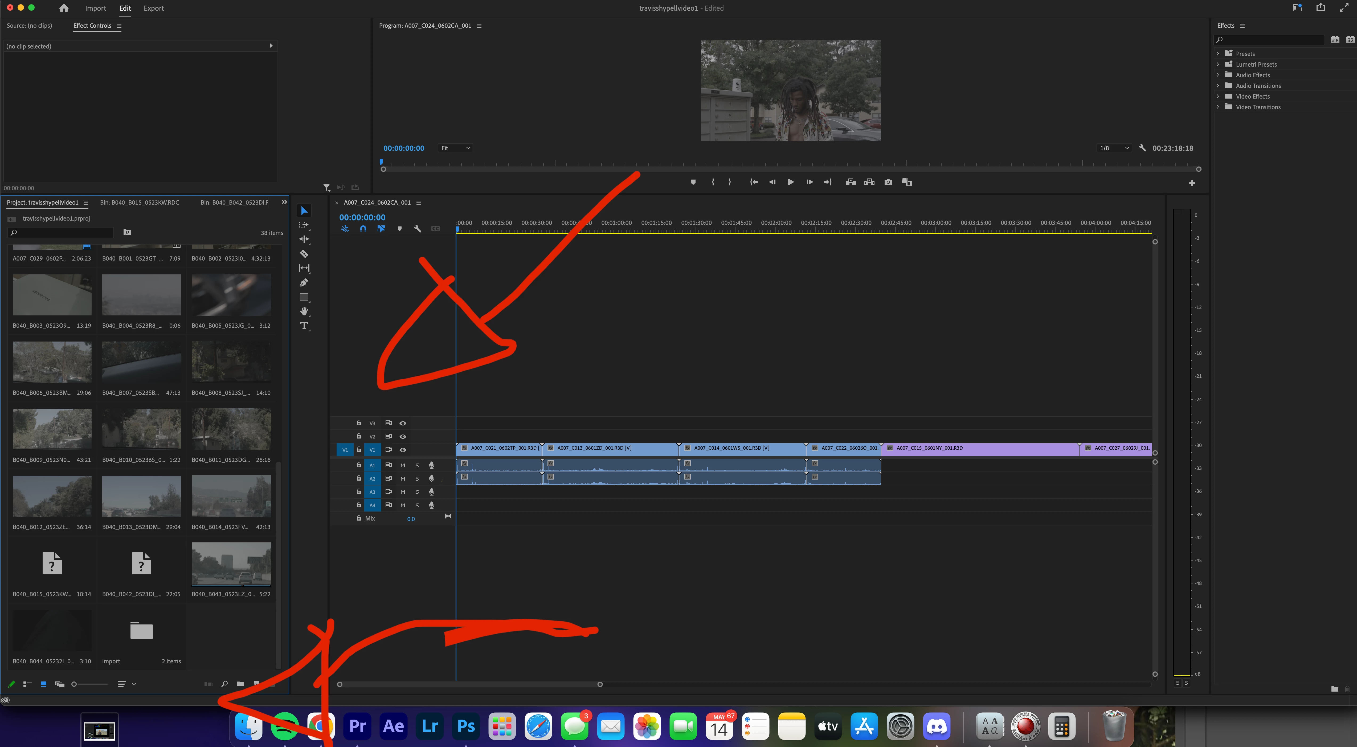Open playback resolution 1/8 dropdown
1357x747 pixels.
(1114, 148)
